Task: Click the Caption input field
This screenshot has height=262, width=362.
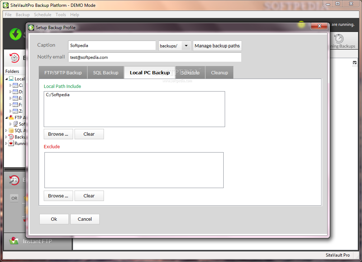Action: point(112,46)
